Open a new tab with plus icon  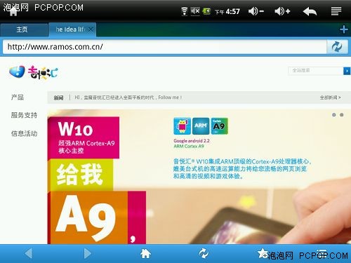coord(343,29)
